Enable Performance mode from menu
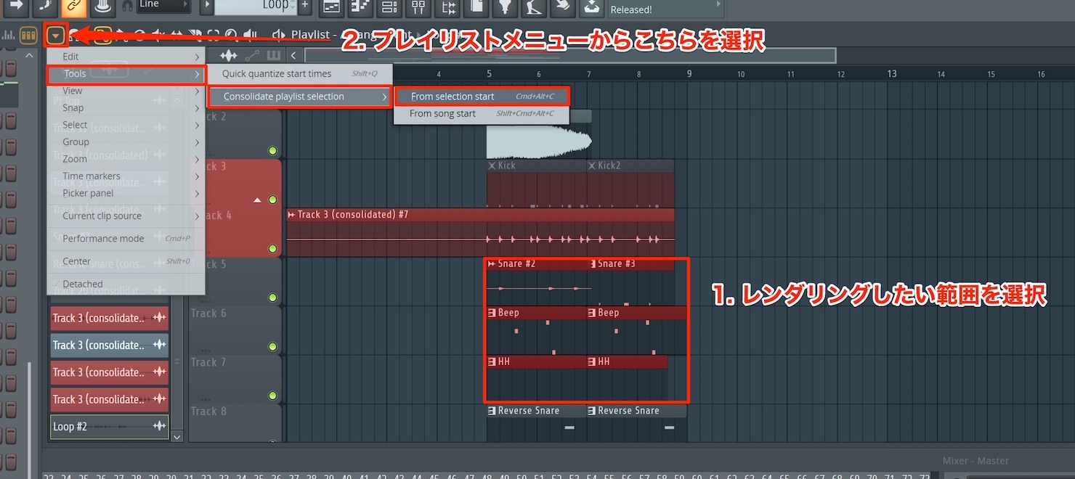Viewport: 1075px width, 479px height. [126, 238]
